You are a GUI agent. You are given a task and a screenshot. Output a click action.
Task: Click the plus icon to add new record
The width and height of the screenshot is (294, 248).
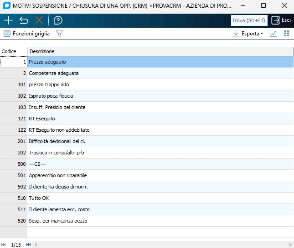click(x=8, y=20)
